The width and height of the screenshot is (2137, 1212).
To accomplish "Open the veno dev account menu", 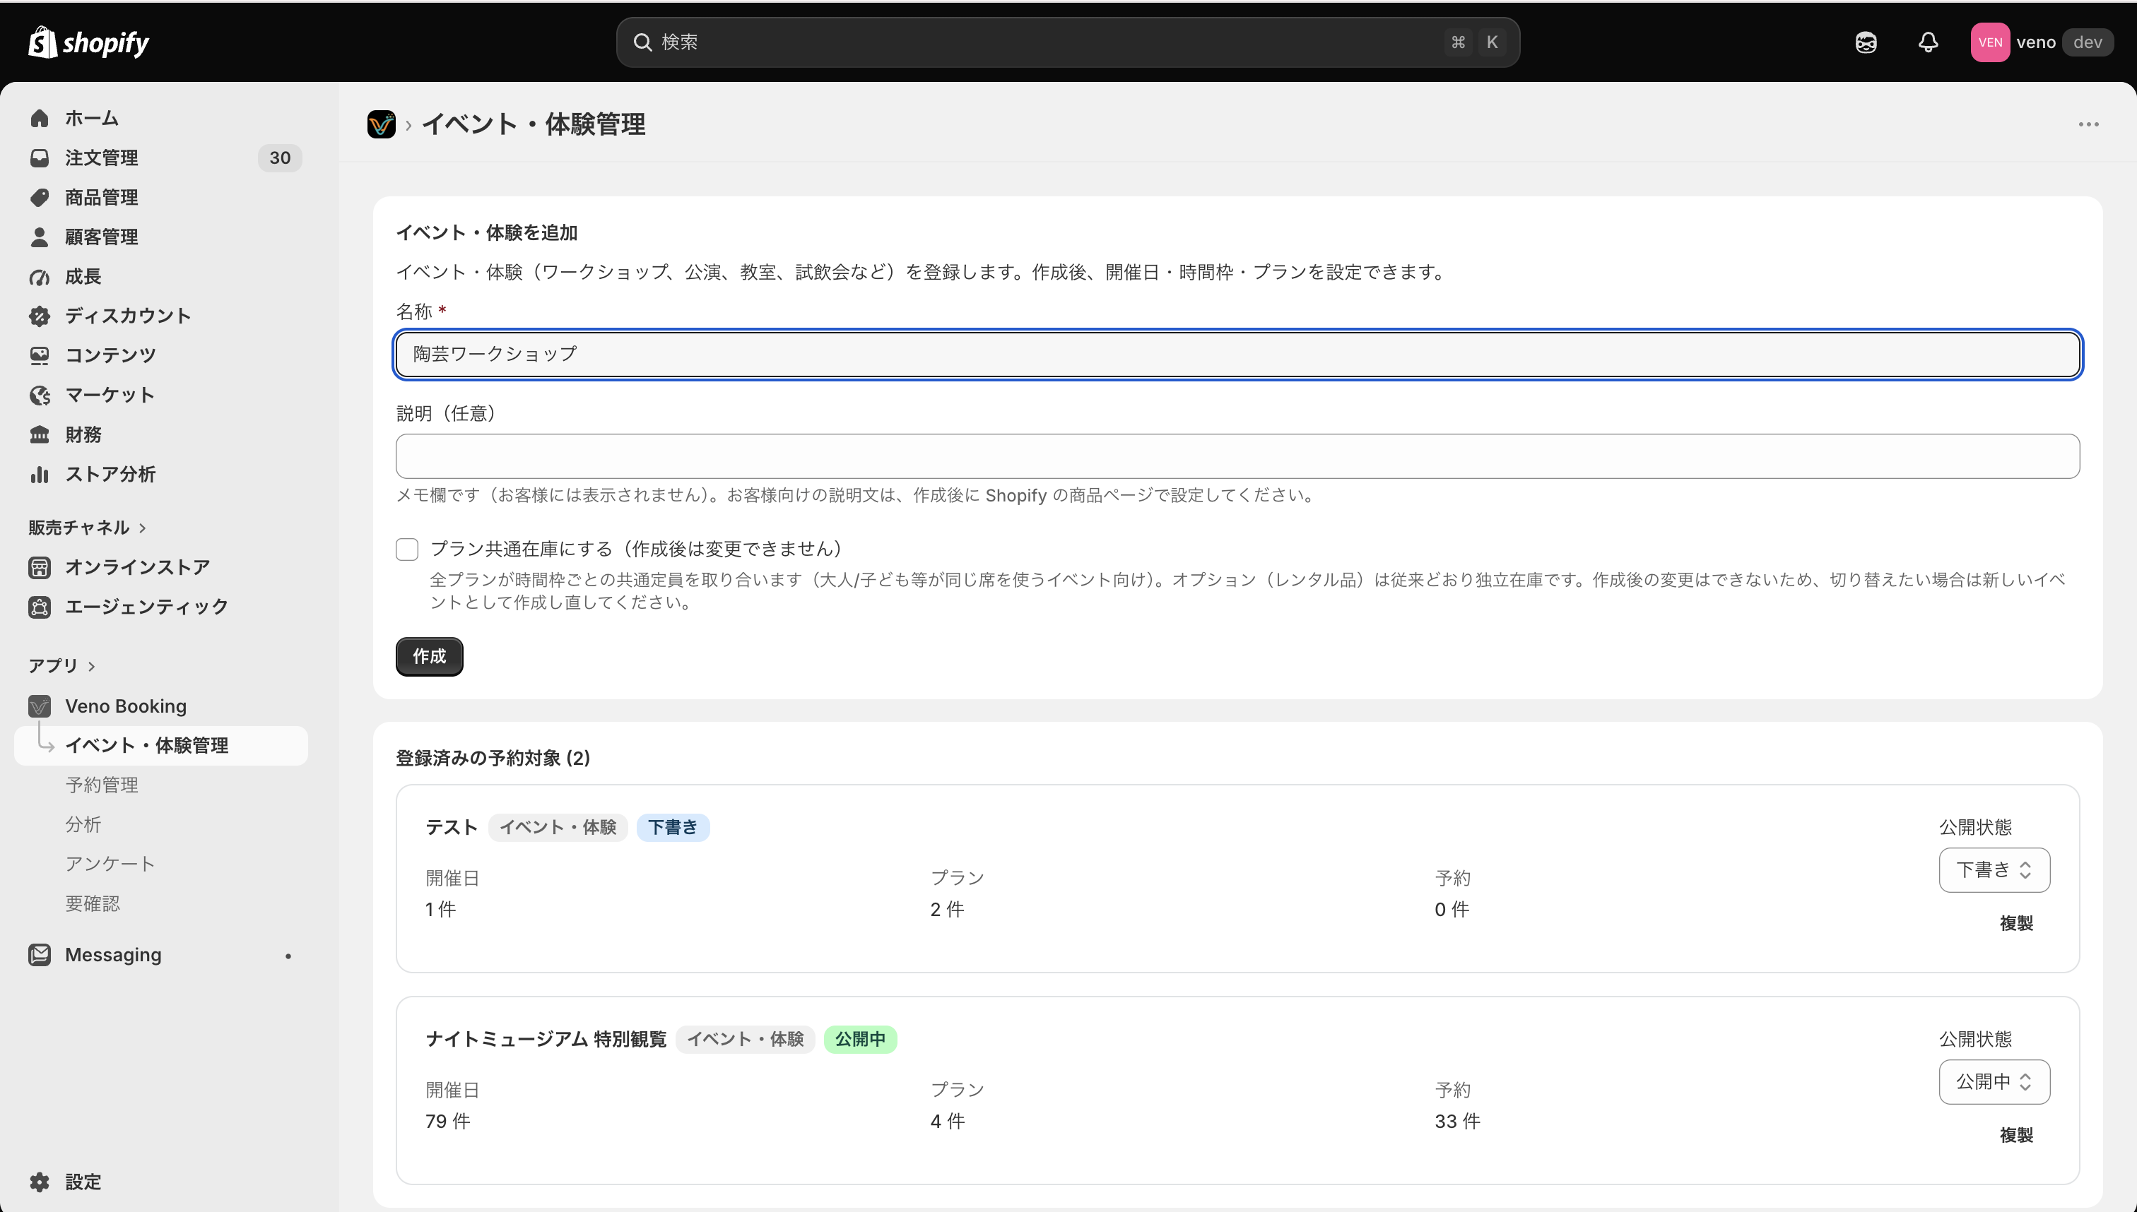I will coord(2042,42).
